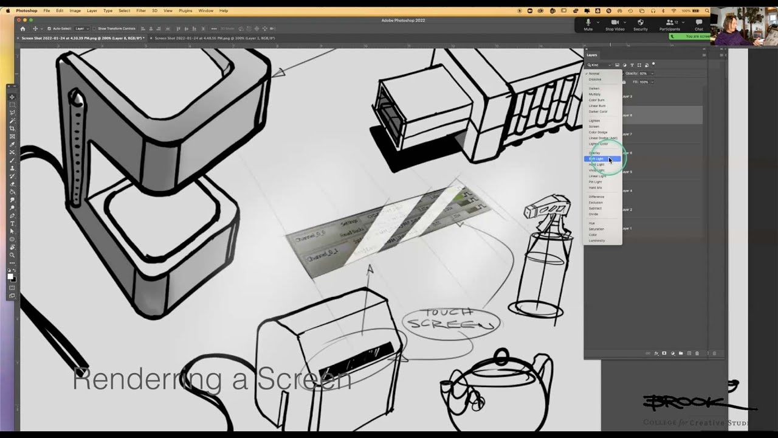Select the Path Selection arrow tool
Viewport: 778px width, 438px height.
tap(12, 231)
